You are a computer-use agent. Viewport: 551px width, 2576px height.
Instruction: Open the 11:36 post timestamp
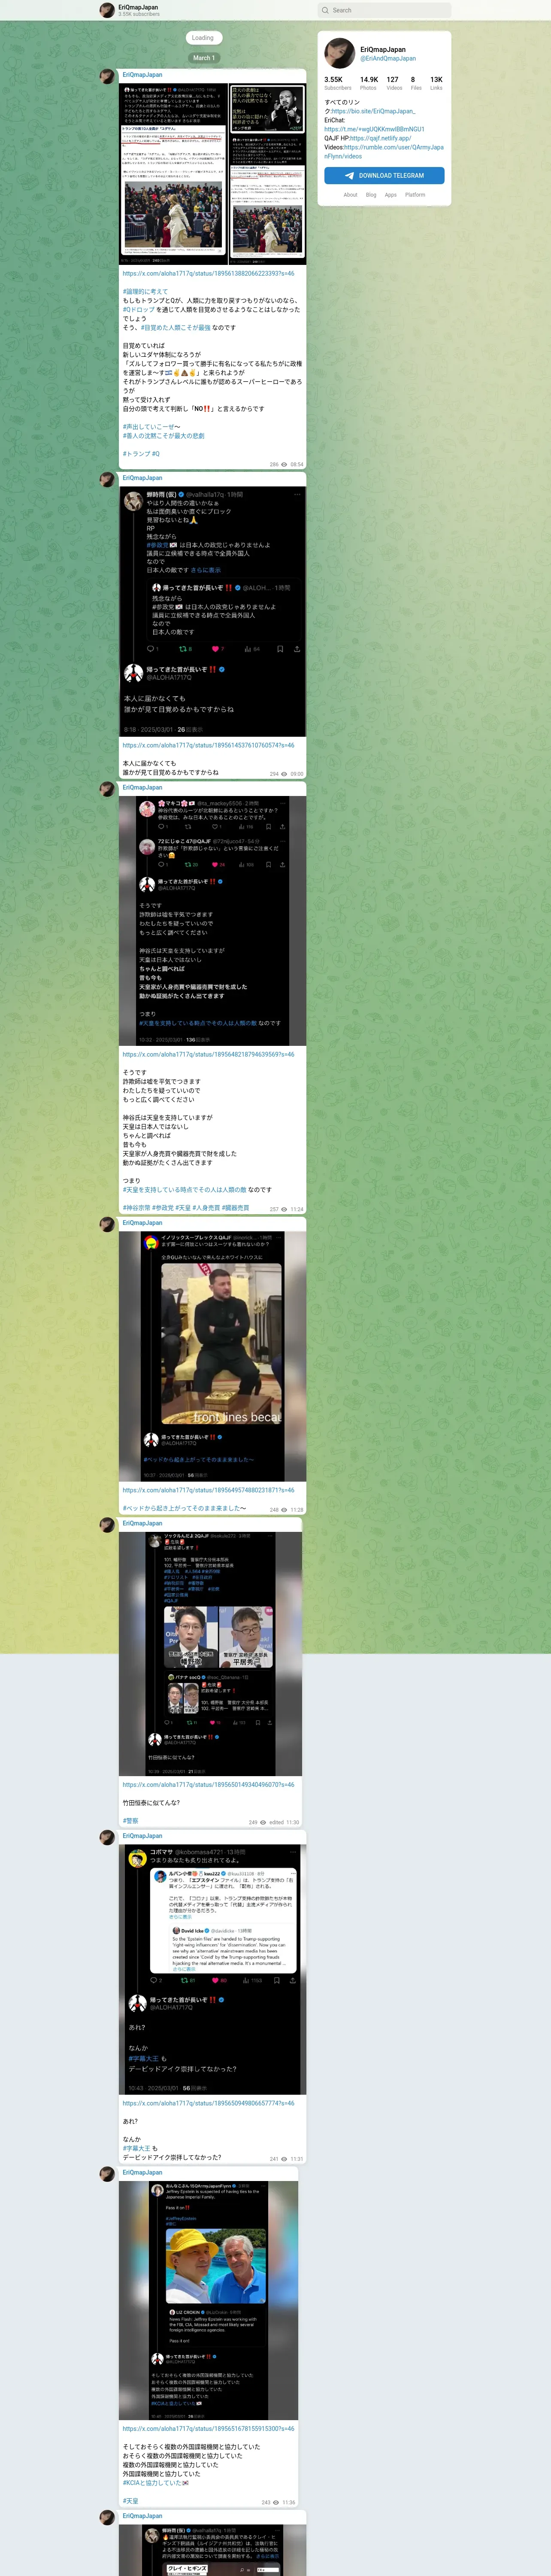pos(288,2502)
